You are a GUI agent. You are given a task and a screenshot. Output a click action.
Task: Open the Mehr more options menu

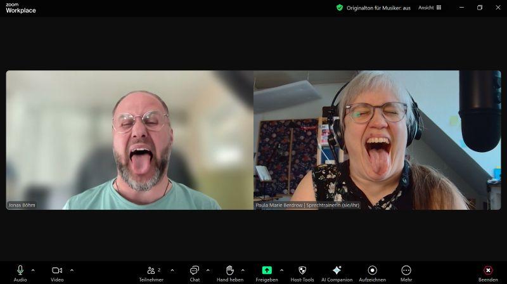[406, 273]
